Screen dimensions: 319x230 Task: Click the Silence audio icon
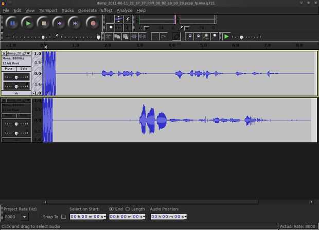tap(142, 37)
